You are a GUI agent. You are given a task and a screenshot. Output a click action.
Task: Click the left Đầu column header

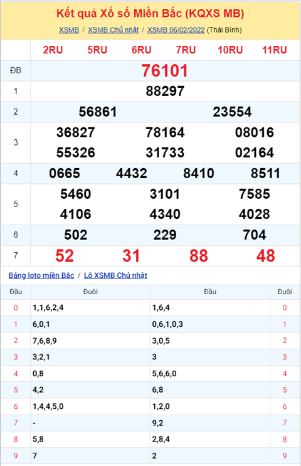pos(16,292)
